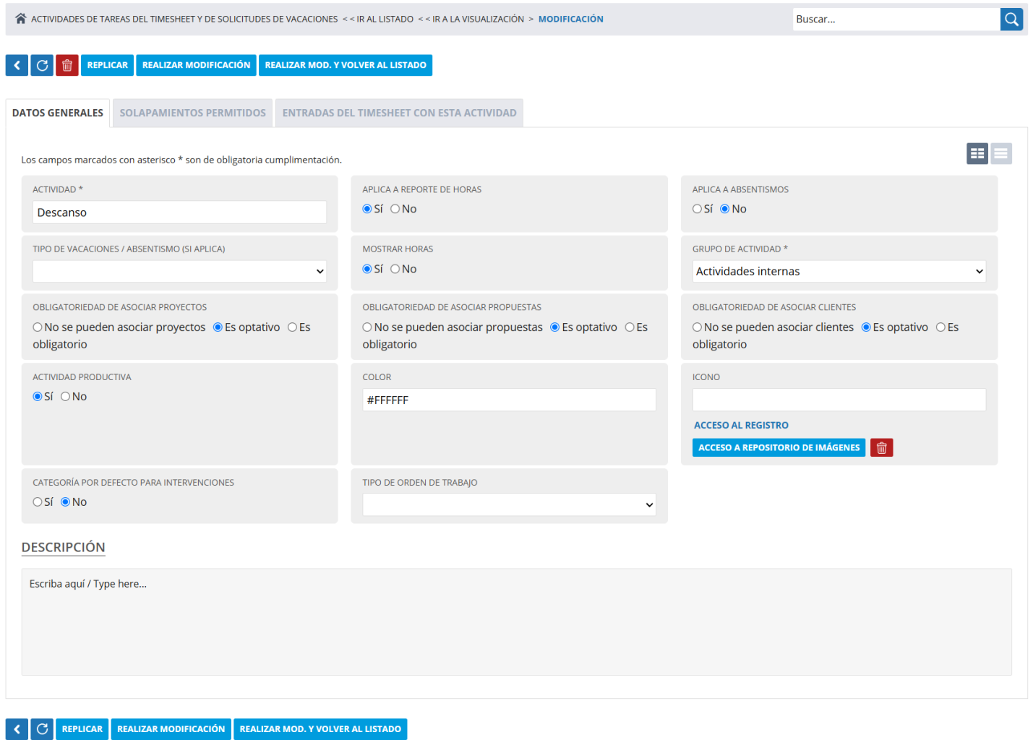Open Tipo de Vacaciones / Absentismo dropdown

(x=179, y=272)
